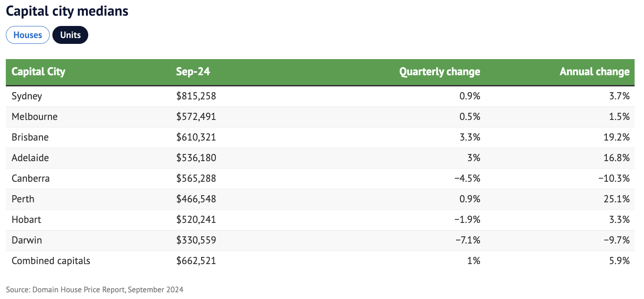Switch to the Houses tab
Screen dimensions: 644x299
click(27, 35)
